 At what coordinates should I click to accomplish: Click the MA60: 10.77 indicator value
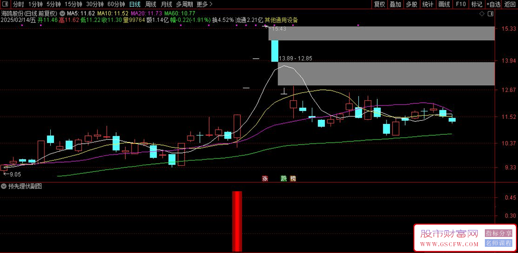pos(180,13)
